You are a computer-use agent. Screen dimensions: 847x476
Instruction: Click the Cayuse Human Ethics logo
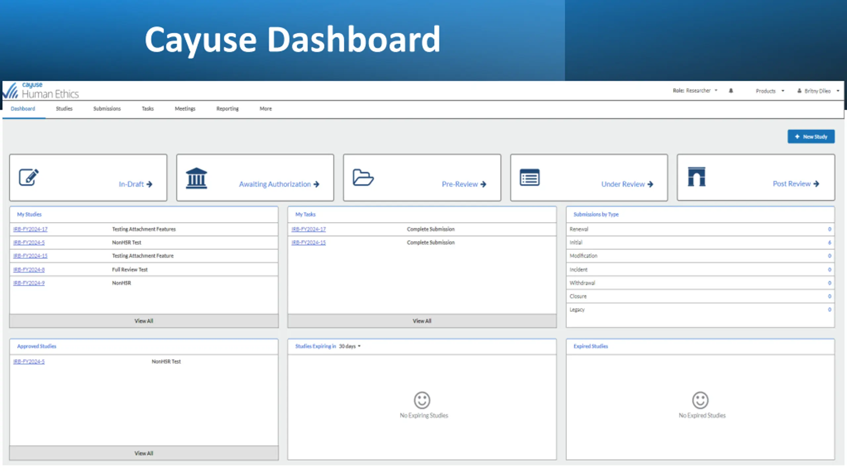[x=41, y=91]
